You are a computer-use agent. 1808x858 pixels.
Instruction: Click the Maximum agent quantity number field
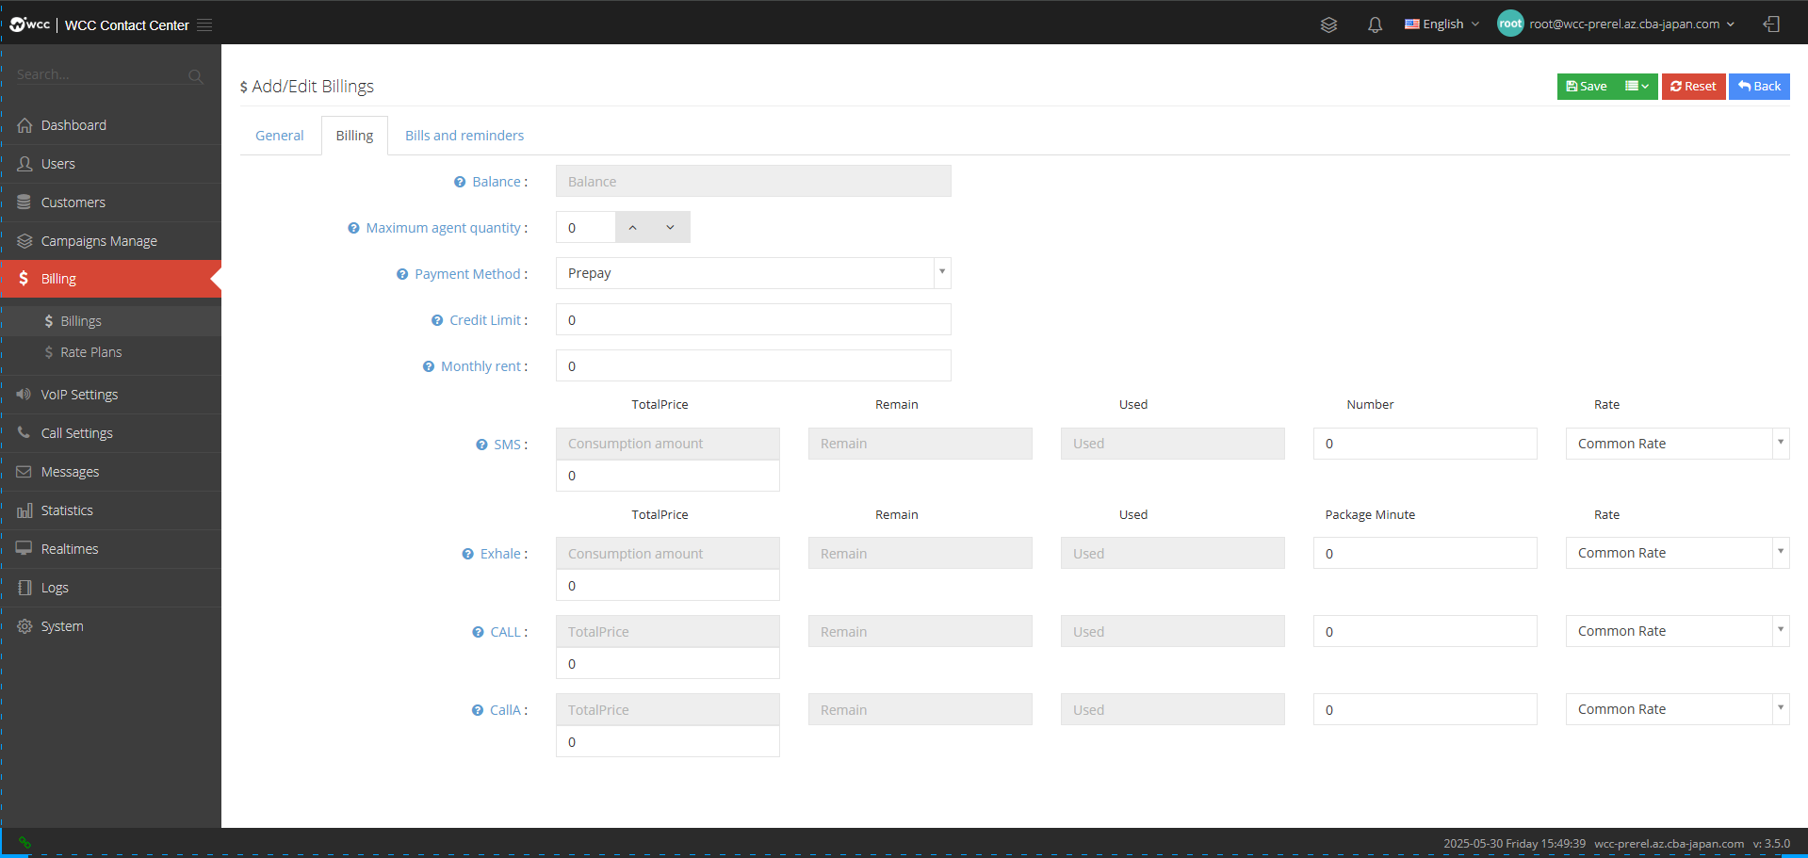(586, 228)
